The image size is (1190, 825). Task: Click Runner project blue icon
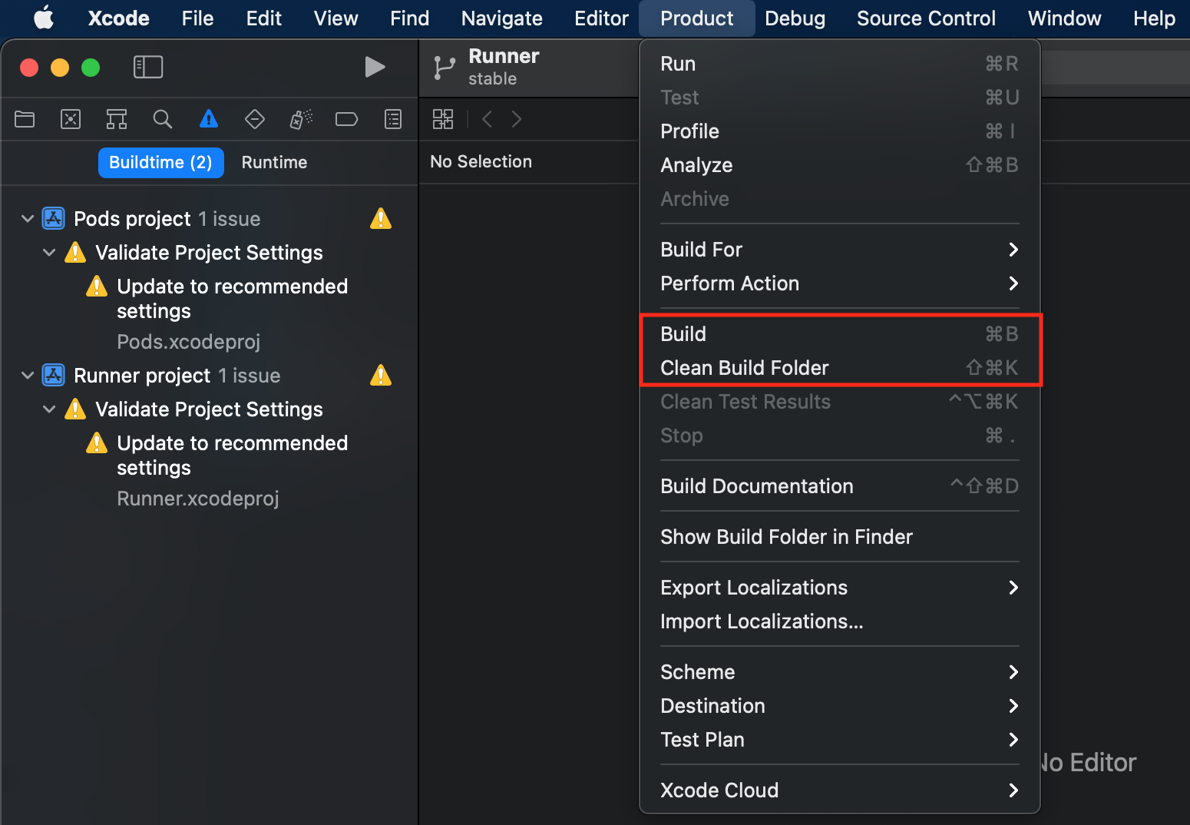coord(53,376)
